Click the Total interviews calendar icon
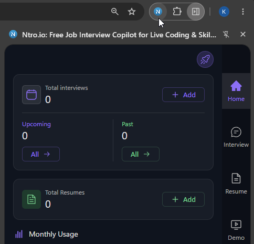 point(31,95)
